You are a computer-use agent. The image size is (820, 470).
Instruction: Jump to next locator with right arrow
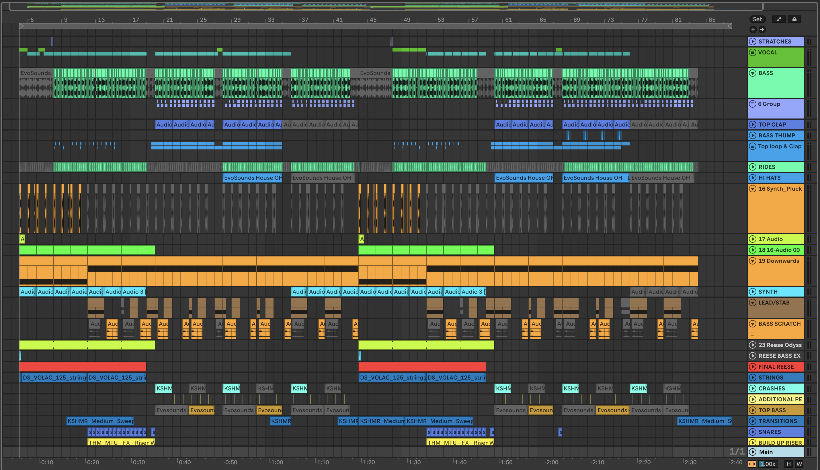[762, 30]
